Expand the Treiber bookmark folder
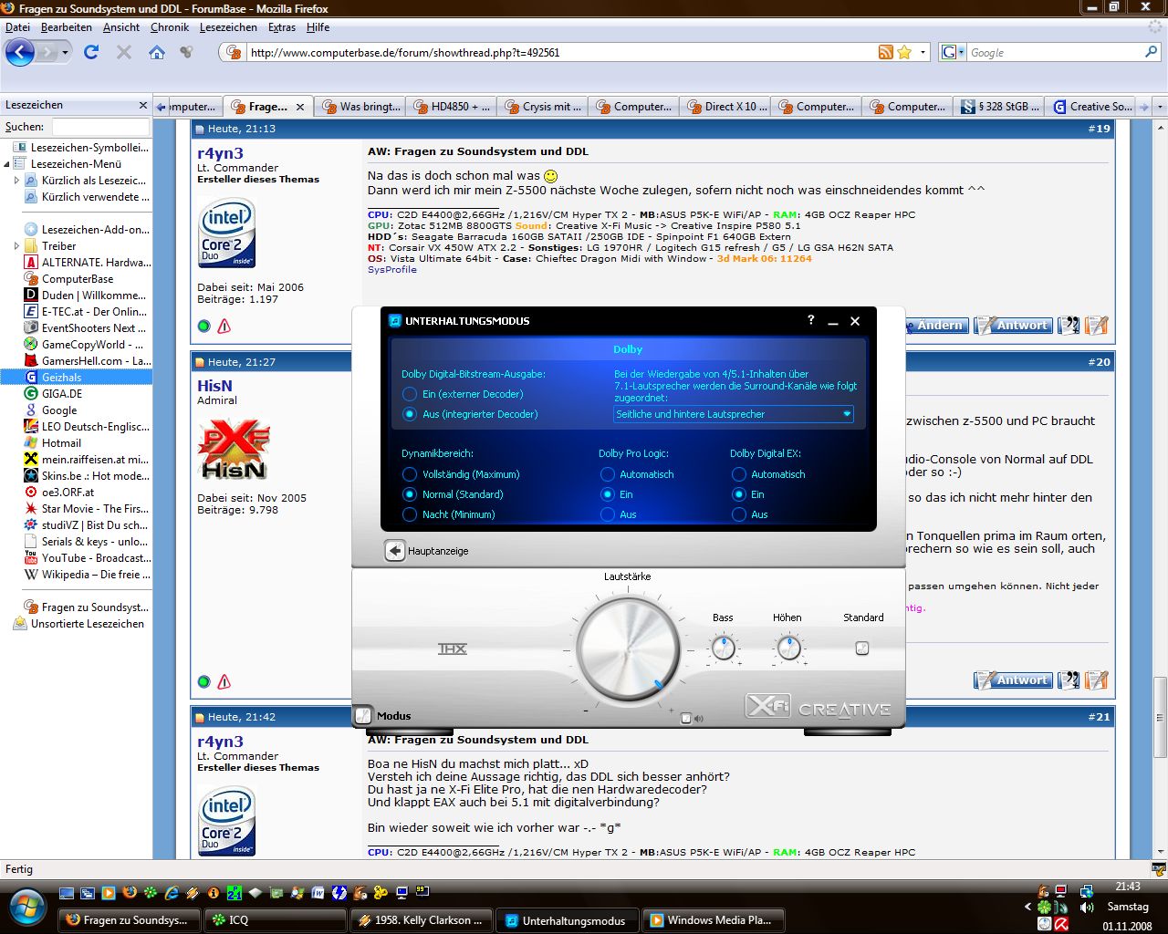1168x934 pixels. click(16, 246)
